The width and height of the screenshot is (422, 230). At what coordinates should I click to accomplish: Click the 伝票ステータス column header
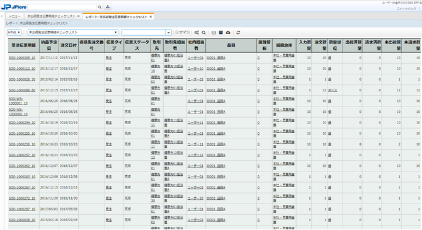click(x=137, y=45)
